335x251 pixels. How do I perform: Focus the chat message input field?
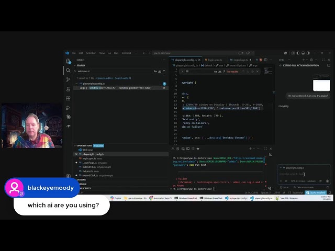pyautogui.click(x=304, y=174)
